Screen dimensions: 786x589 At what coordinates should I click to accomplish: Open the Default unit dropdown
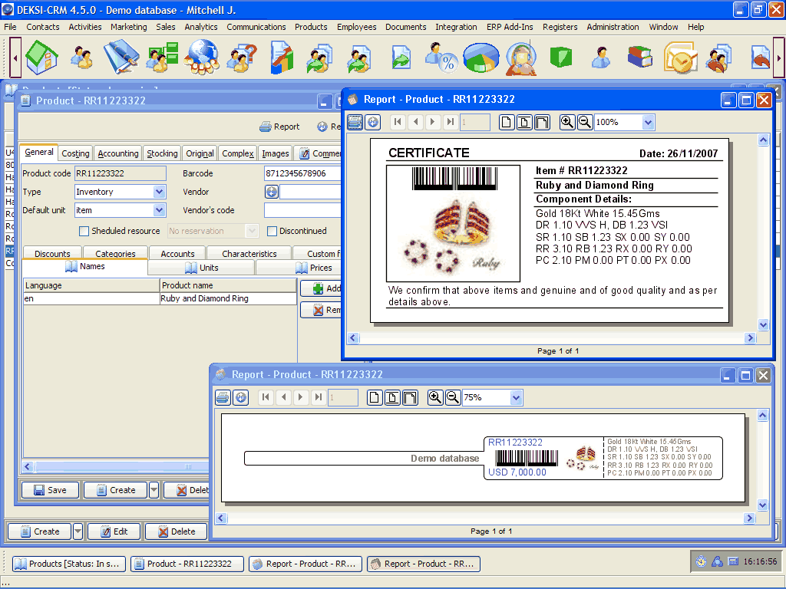(x=160, y=210)
